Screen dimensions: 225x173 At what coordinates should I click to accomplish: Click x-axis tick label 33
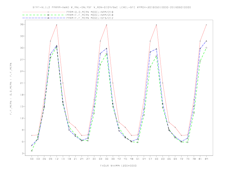point(100,159)
